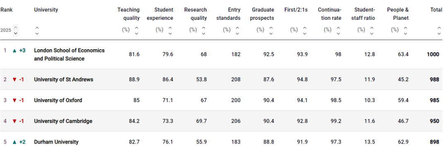Sort Student-staff ratio in ascending order
447x151 pixels.
pyautogui.click(x=372, y=28)
